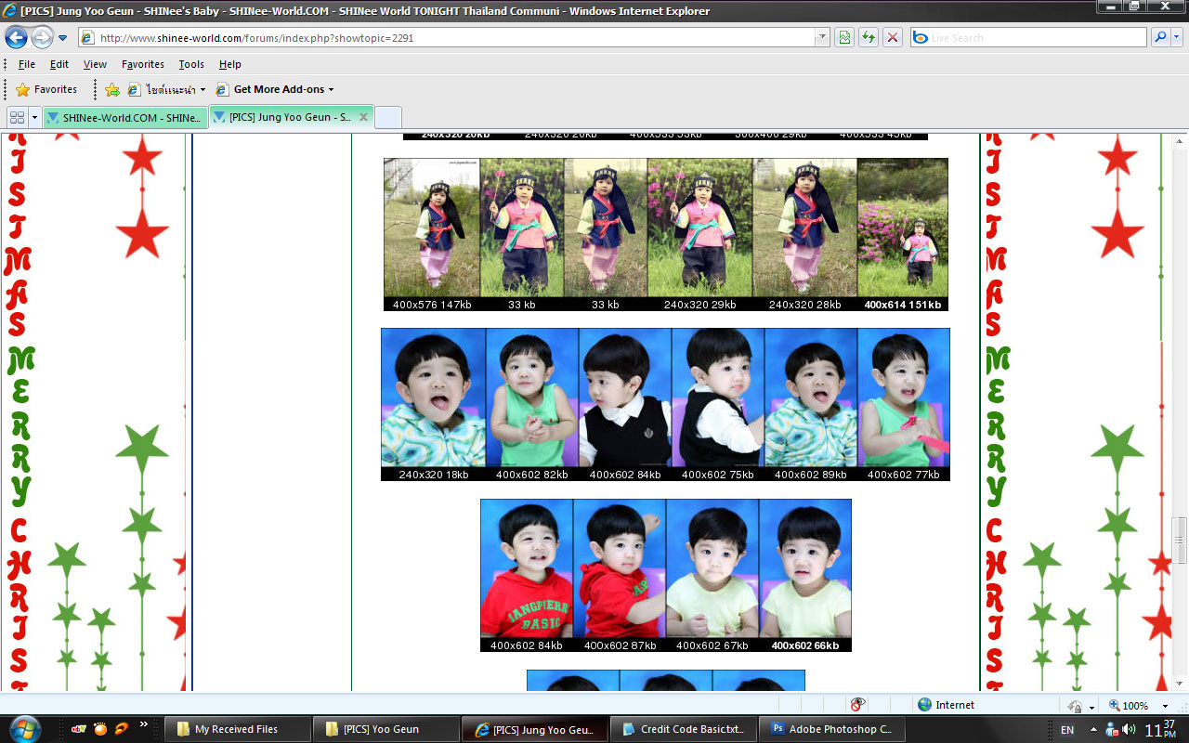Open the Edit menu
This screenshot has width=1189, height=743.
[59, 64]
